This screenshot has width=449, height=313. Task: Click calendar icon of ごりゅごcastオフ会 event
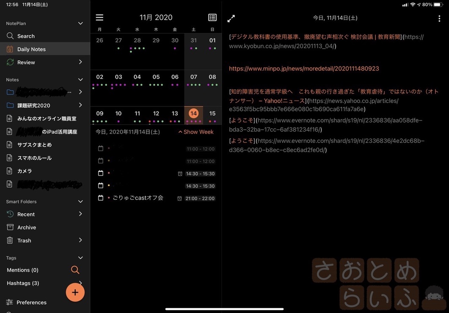tap(101, 198)
